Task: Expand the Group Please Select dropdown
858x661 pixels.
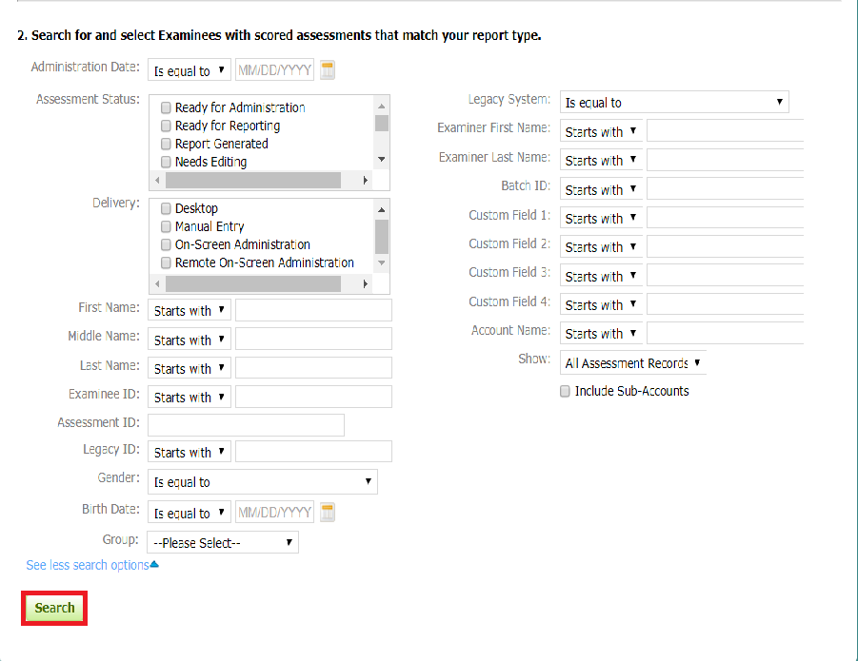Action: click(x=223, y=542)
